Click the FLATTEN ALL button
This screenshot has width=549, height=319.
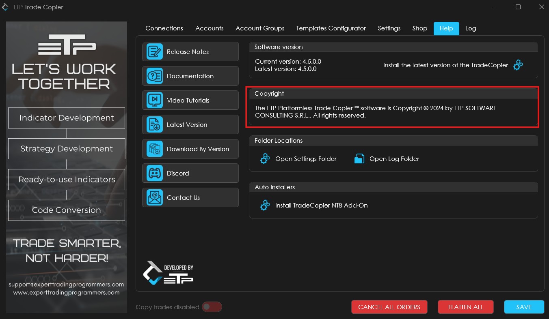465,307
